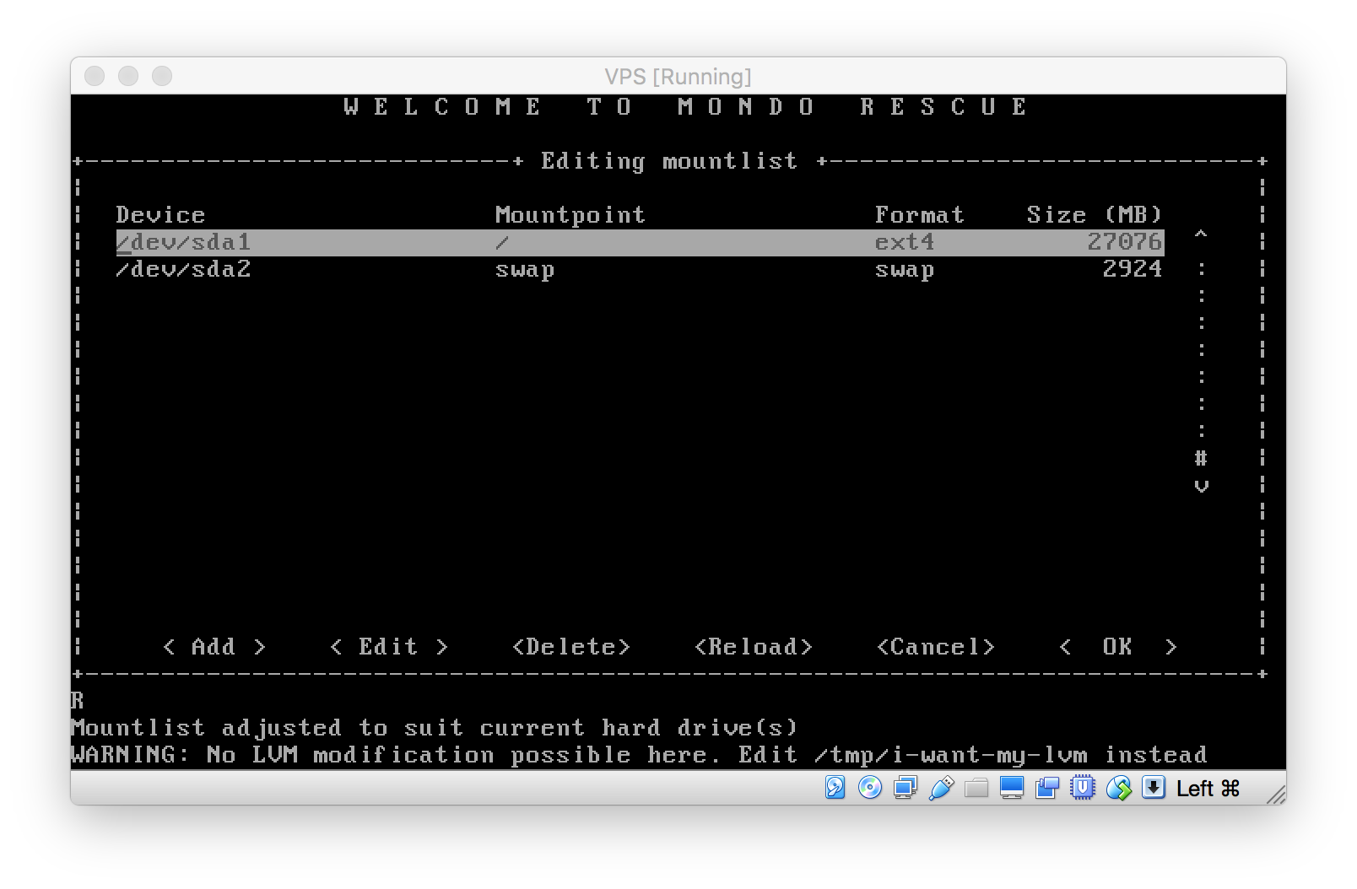Click the hard disk activity icon
Viewport: 1357px width, 889px height.
coord(835,788)
